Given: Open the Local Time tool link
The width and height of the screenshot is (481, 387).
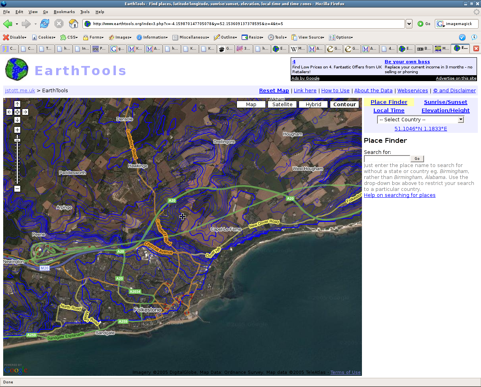Looking at the screenshot, I should click(x=389, y=111).
